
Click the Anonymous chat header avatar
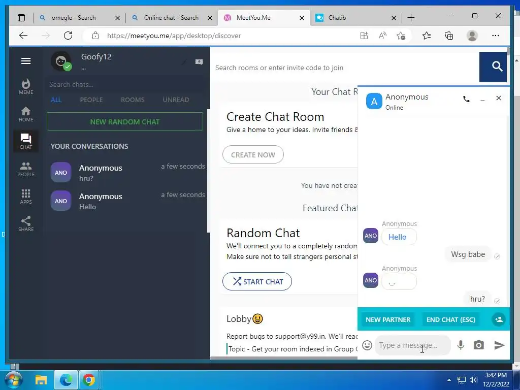tap(374, 101)
